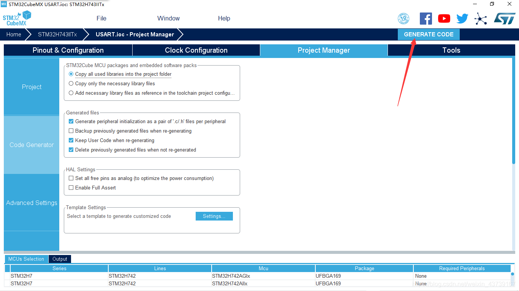Open the Window menu

coord(168,18)
